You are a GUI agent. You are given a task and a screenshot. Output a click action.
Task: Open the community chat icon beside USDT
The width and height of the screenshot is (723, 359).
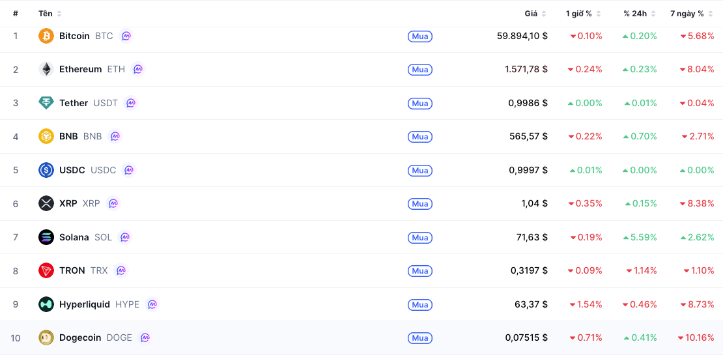pos(131,103)
